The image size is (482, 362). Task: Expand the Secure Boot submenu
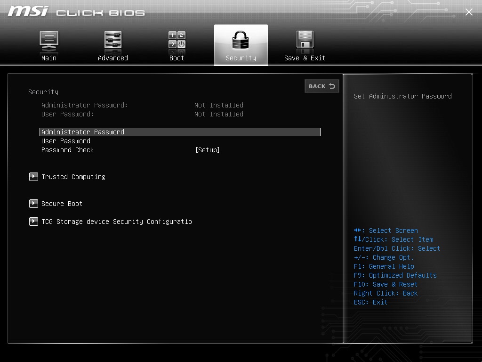62,204
